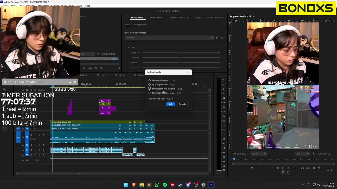Adjust the Exposição slider handle

pos(181,53)
